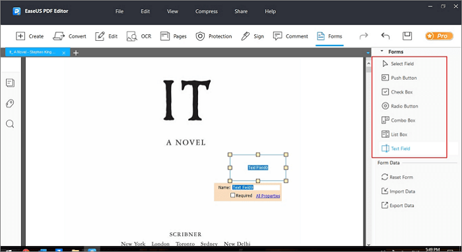Add a Radio Button form field
462x252 pixels.
click(399, 106)
